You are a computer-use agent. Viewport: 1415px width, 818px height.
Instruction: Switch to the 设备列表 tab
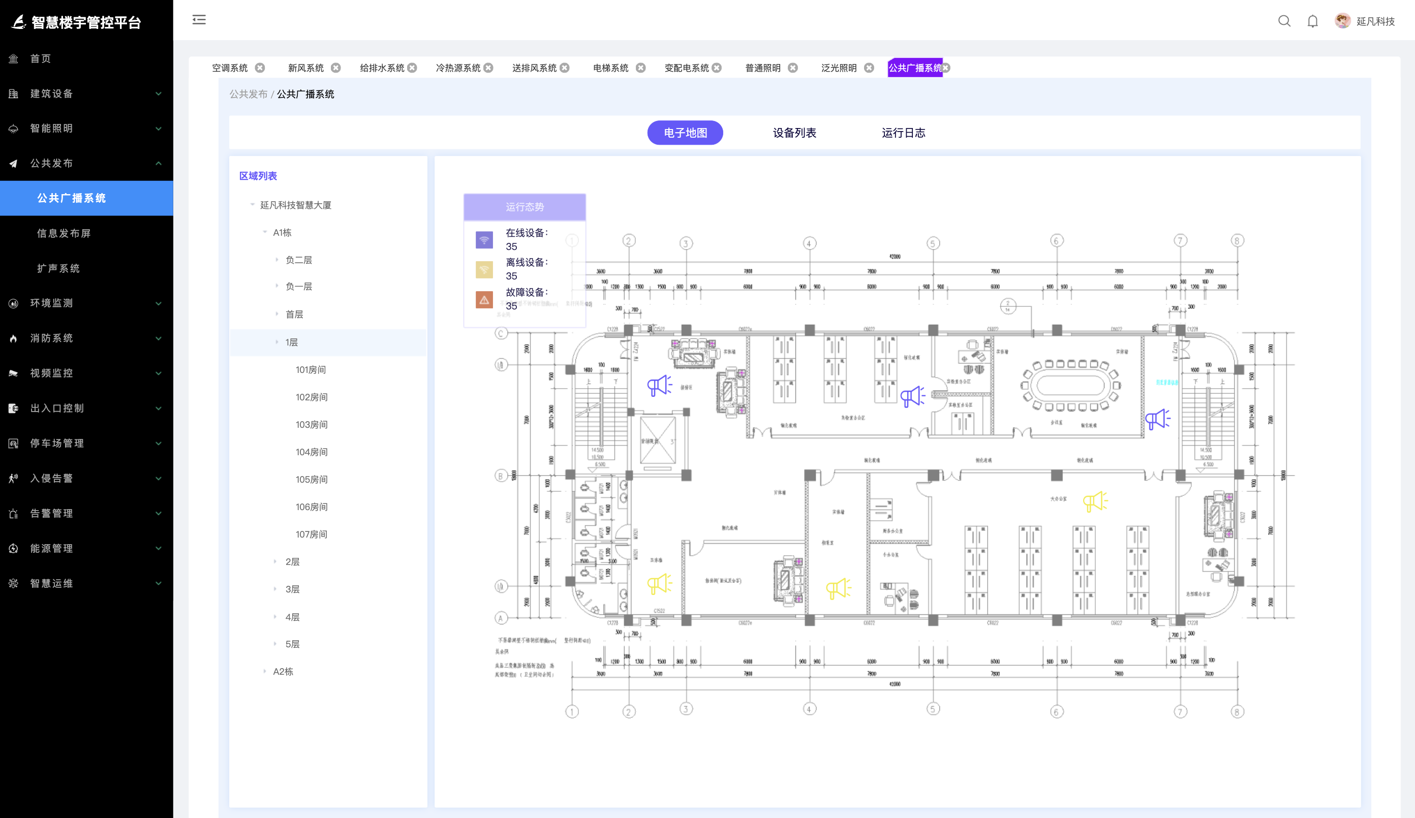tap(794, 133)
